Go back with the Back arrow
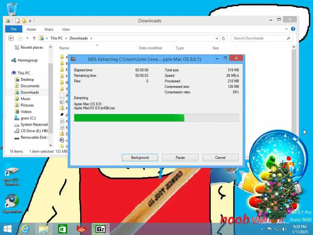 click(x=11, y=38)
